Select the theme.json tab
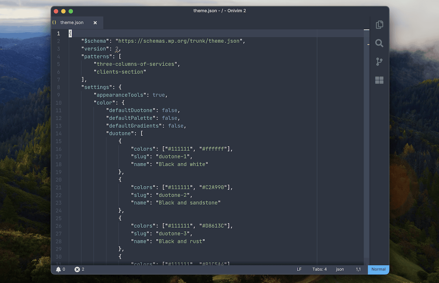The width and height of the screenshot is (439, 283). point(72,22)
